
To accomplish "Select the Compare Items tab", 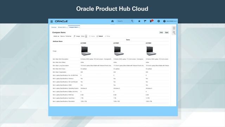I will 73,28.
